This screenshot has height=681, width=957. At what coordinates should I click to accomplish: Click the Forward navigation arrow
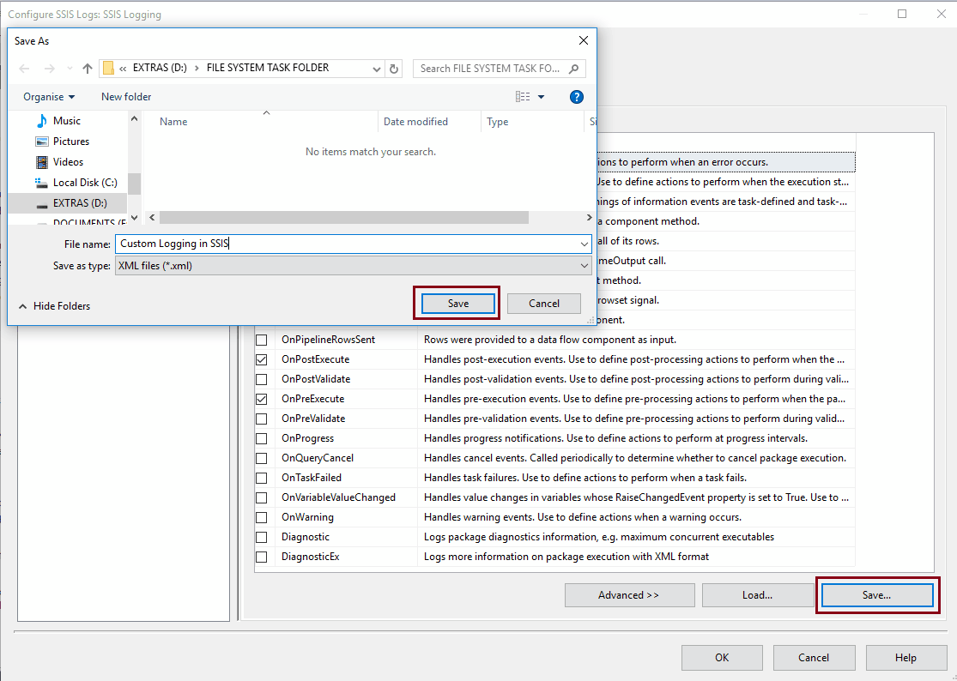click(50, 68)
